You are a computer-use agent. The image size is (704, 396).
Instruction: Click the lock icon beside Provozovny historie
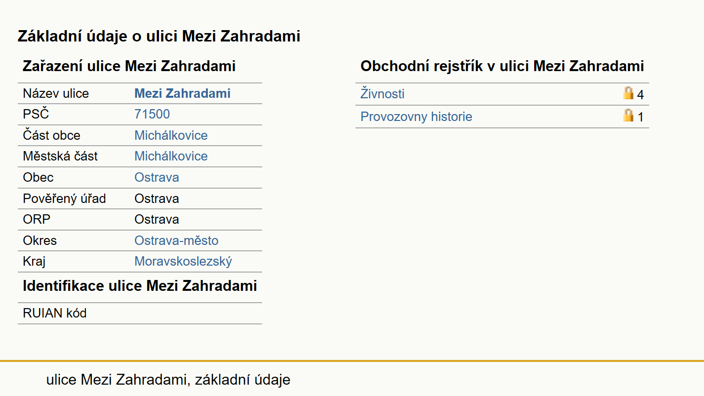click(x=628, y=116)
